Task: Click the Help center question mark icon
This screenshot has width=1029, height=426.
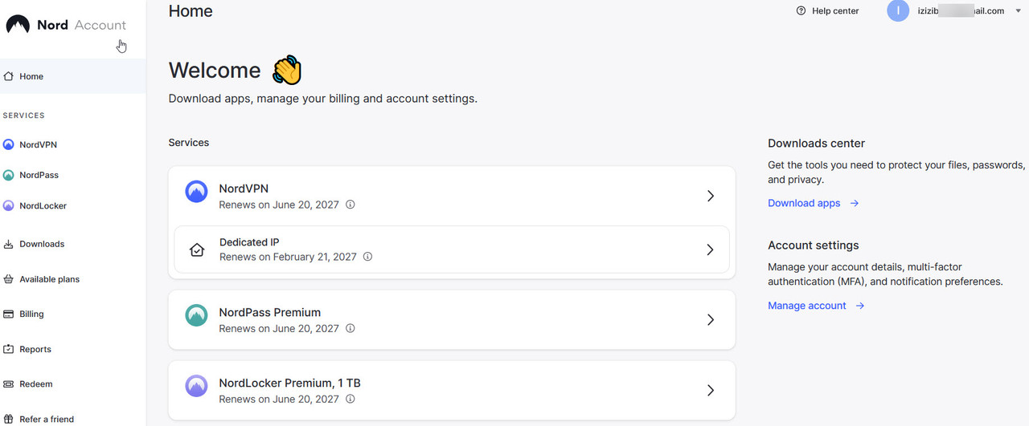Action: [801, 11]
